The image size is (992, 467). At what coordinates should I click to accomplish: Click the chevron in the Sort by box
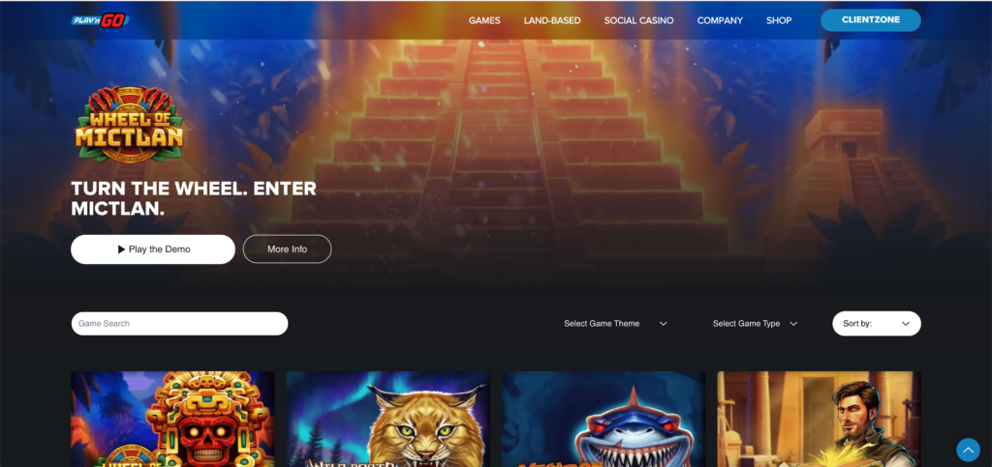[x=906, y=324]
